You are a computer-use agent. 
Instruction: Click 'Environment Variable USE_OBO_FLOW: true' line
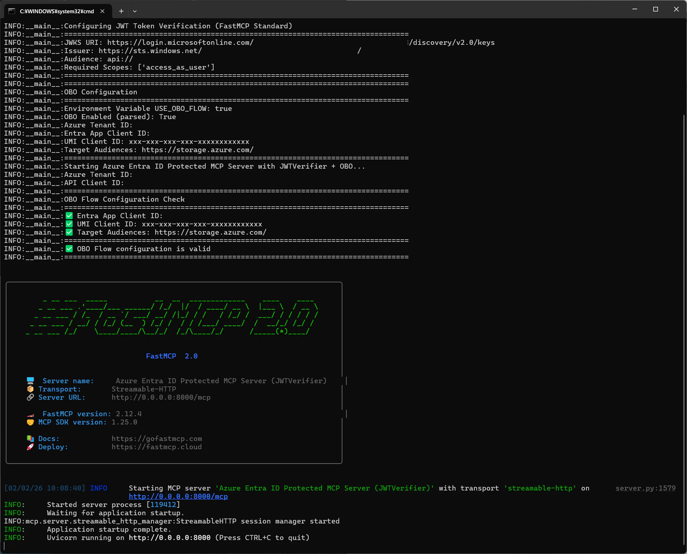pyautogui.click(x=118, y=108)
